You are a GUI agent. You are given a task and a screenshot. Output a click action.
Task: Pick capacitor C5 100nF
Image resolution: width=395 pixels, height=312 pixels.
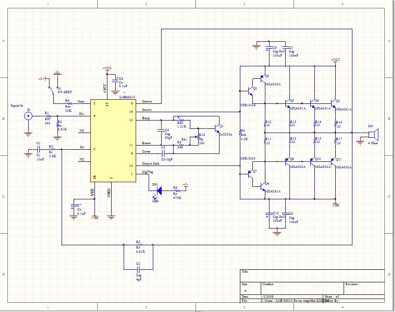285,47
